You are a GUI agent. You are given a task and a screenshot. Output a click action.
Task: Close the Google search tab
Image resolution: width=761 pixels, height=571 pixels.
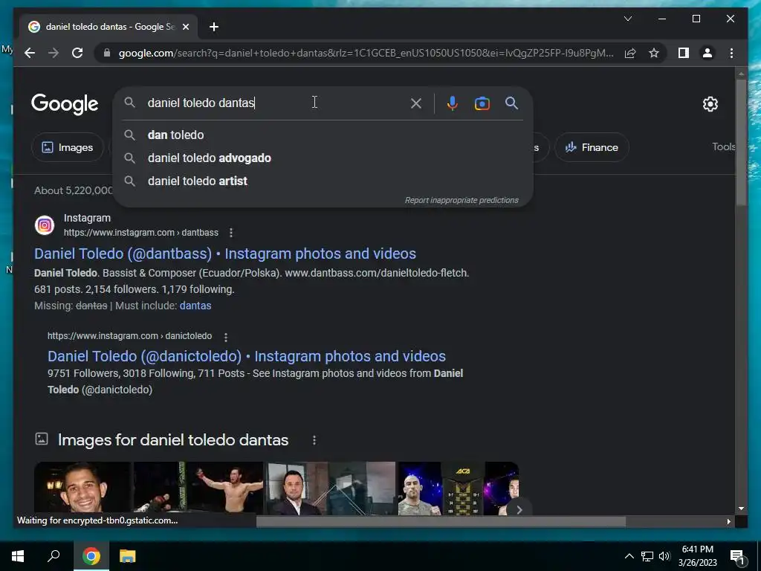click(185, 27)
